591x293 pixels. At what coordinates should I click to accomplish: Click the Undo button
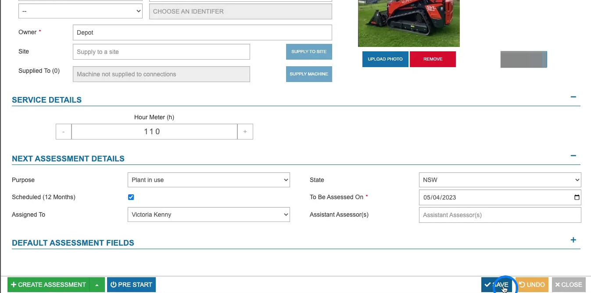(x=532, y=285)
